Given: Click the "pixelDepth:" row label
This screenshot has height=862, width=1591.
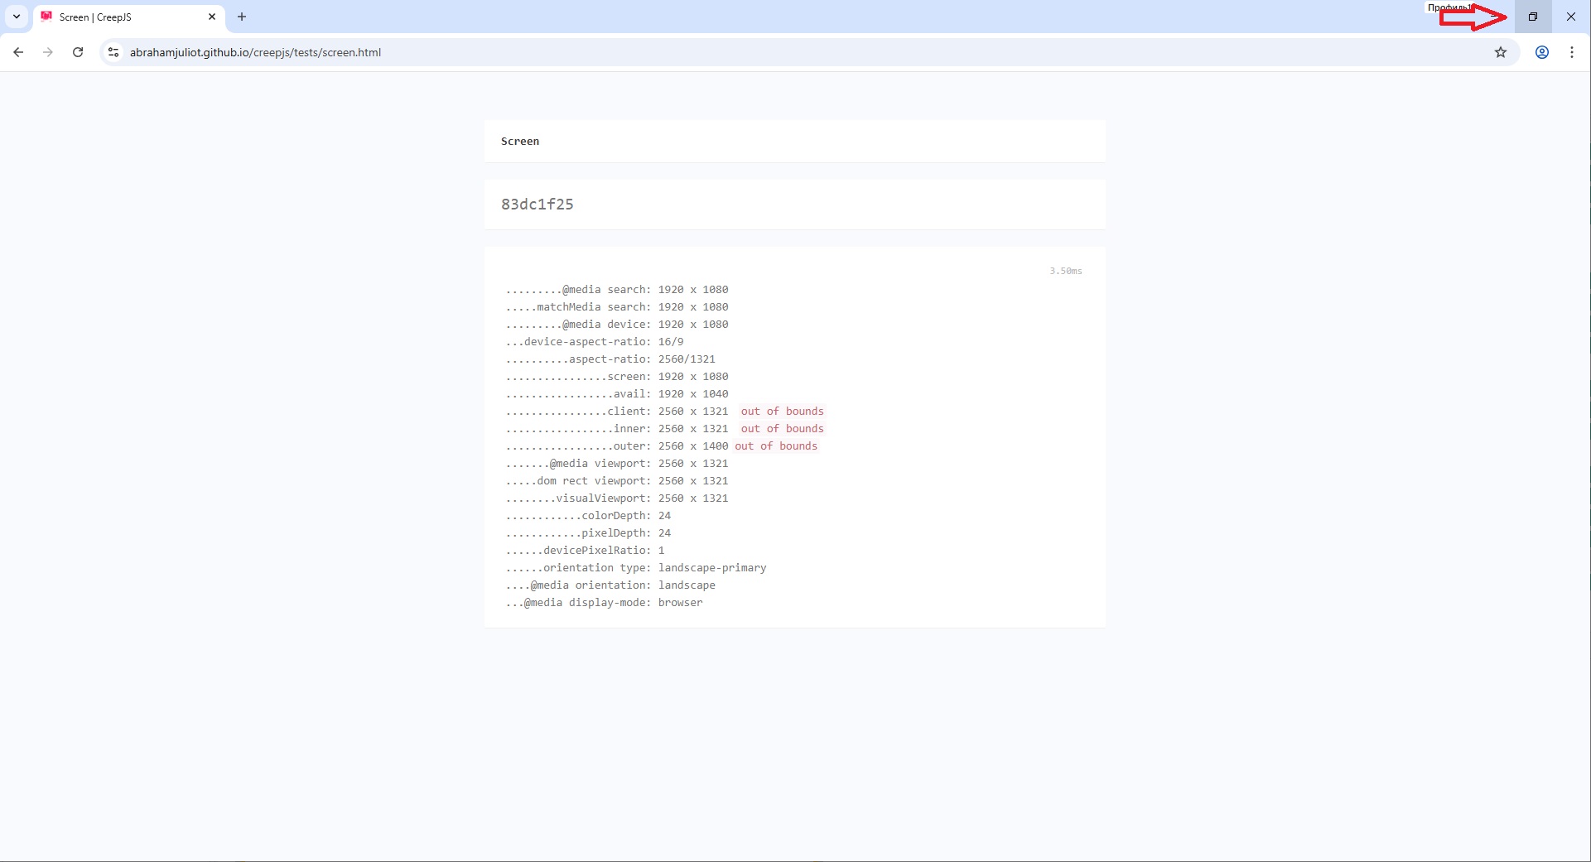Looking at the screenshot, I should tap(616, 533).
